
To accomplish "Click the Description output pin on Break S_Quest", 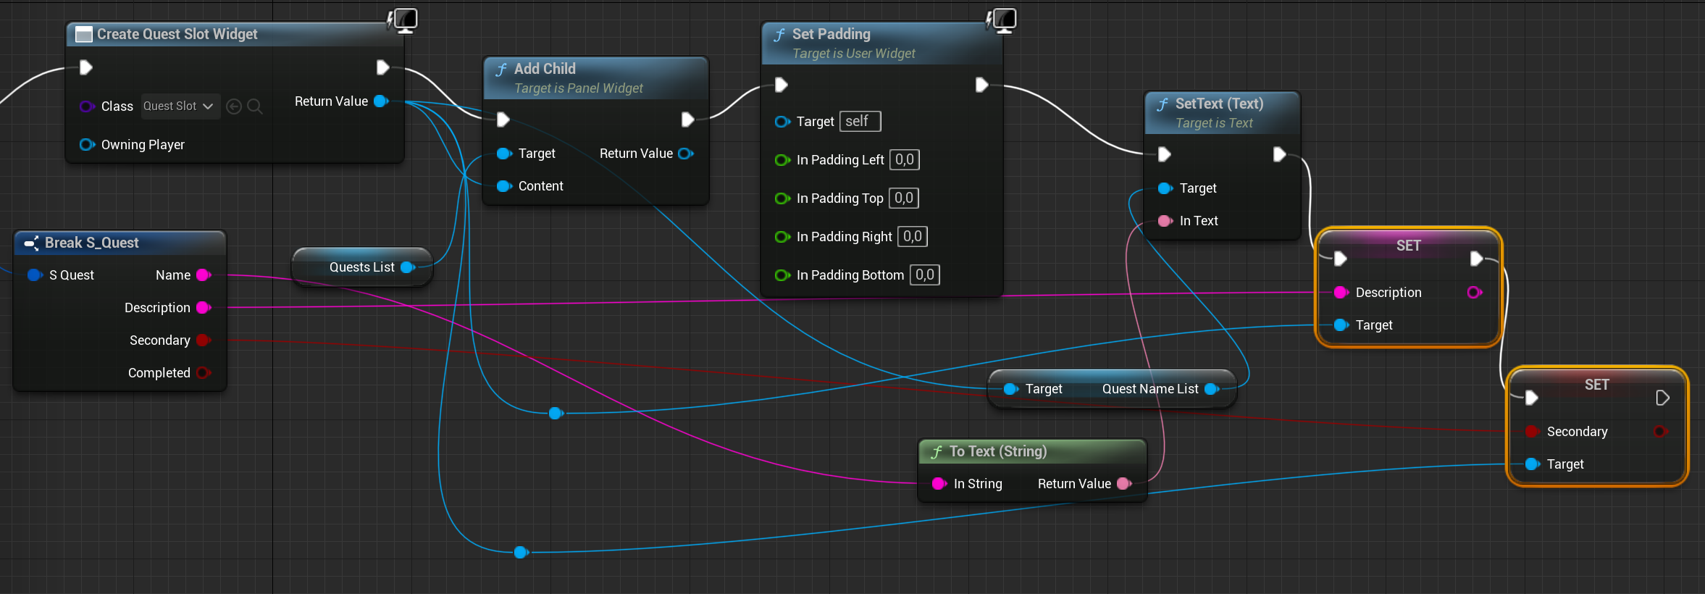I will tap(204, 308).
